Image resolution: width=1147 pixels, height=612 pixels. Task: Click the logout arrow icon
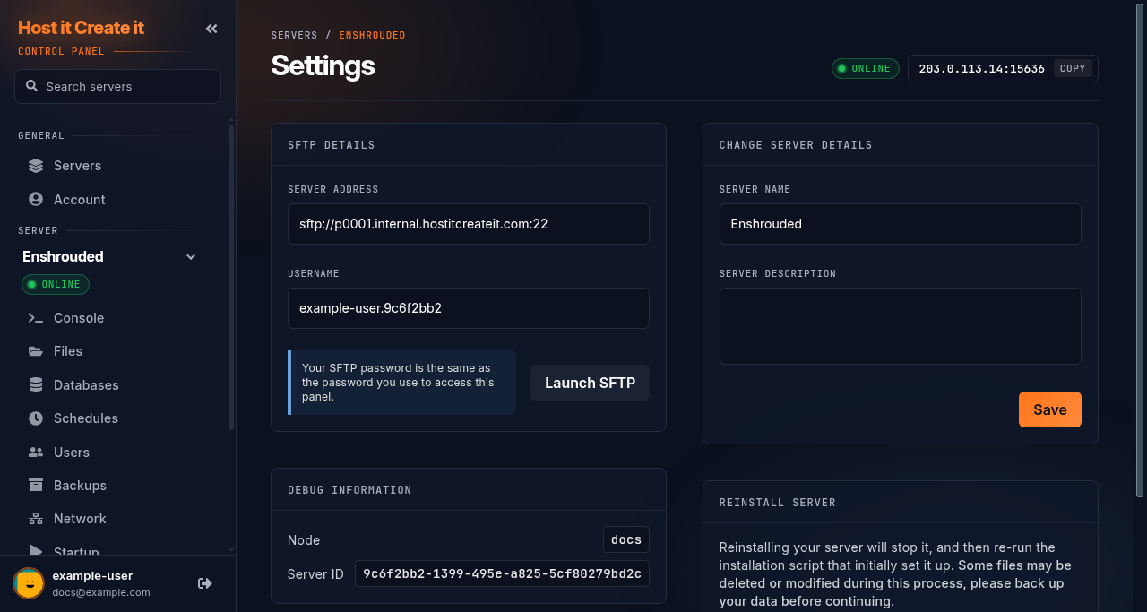click(x=205, y=583)
